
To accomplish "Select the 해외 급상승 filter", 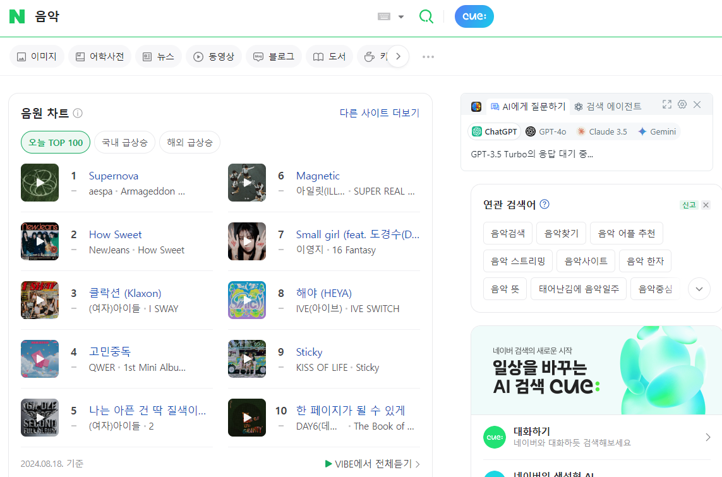I will tap(190, 142).
